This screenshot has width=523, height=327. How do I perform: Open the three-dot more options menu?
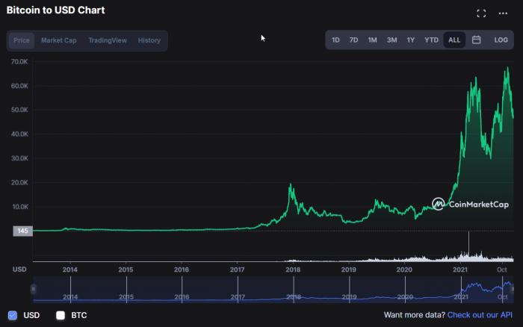503,13
